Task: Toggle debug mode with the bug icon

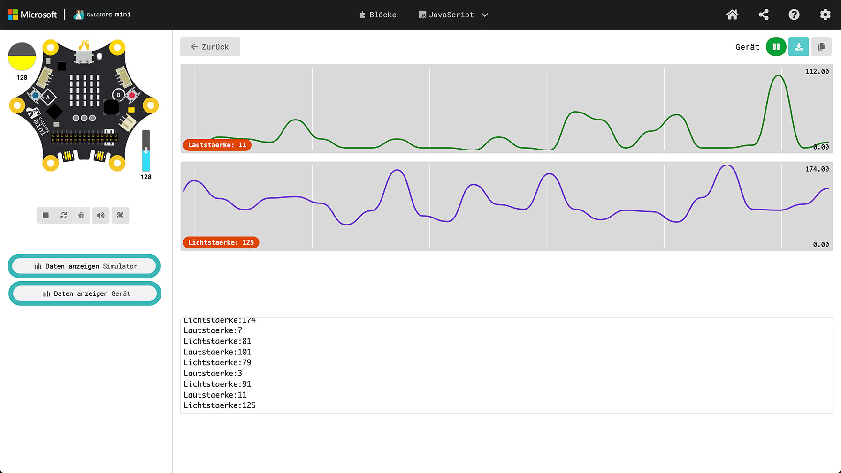Action: 81,216
